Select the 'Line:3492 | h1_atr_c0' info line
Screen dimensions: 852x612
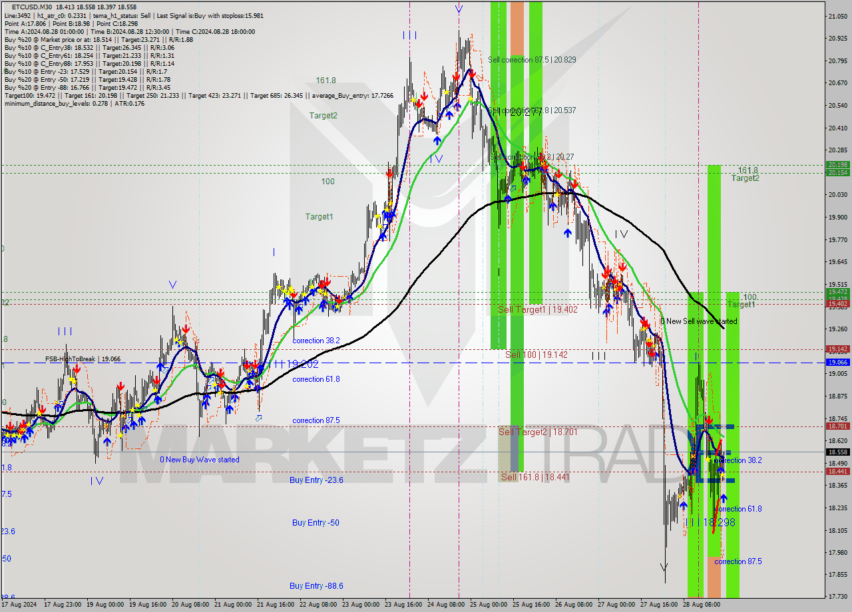coord(134,15)
